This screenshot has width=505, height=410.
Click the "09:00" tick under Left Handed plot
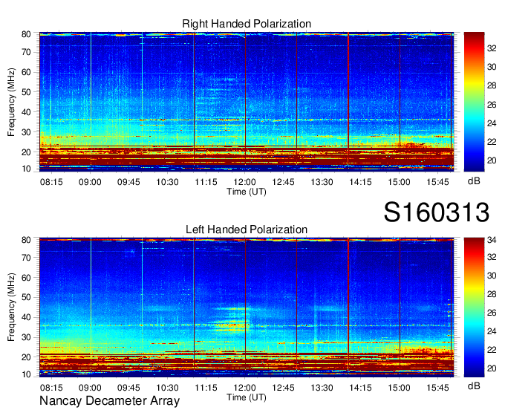click(90, 388)
